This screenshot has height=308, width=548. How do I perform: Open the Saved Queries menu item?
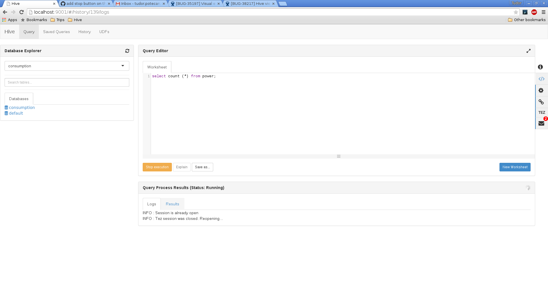[x=57, y=32]
